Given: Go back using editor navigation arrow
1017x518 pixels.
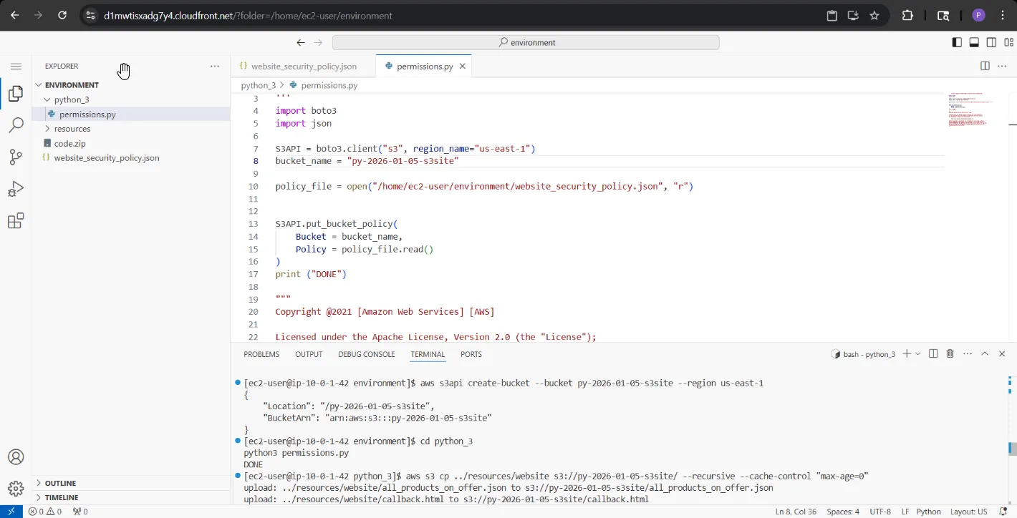Looking at the screenshot, I should point(301,42).
